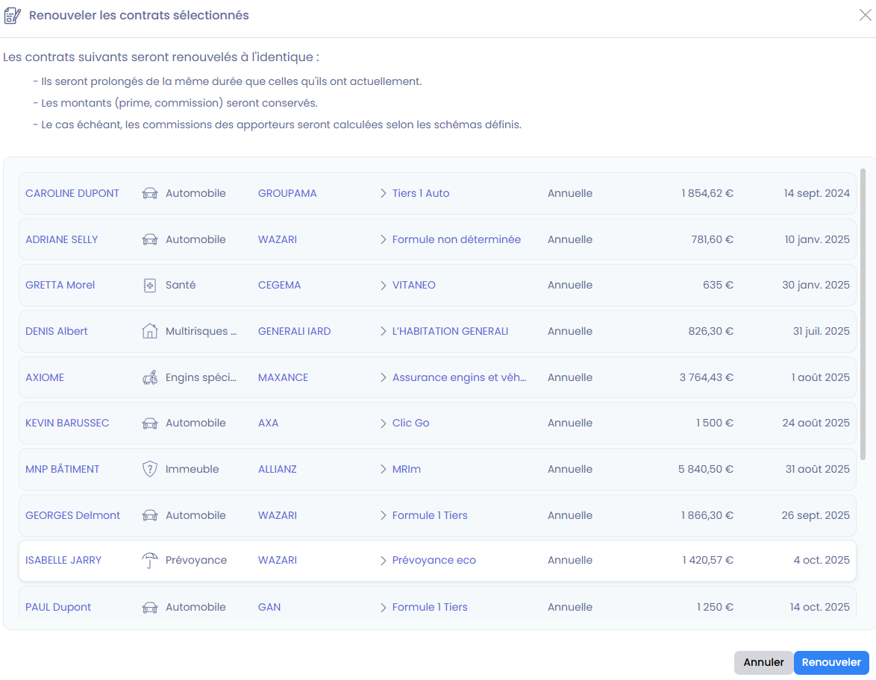Open the Clic Go product link
Image resolution: width=876 pixels, height=680 pixels.
pos(410,424)
